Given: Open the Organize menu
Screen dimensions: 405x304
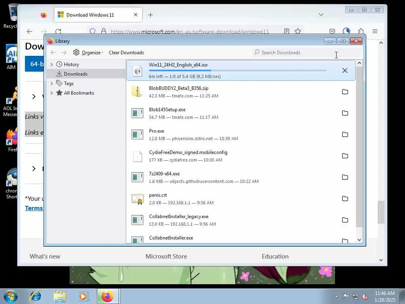Looking at the screenshot, I should (88, 53).
